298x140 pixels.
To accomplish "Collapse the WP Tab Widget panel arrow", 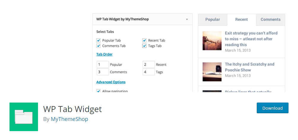I will tap(187, 19).
